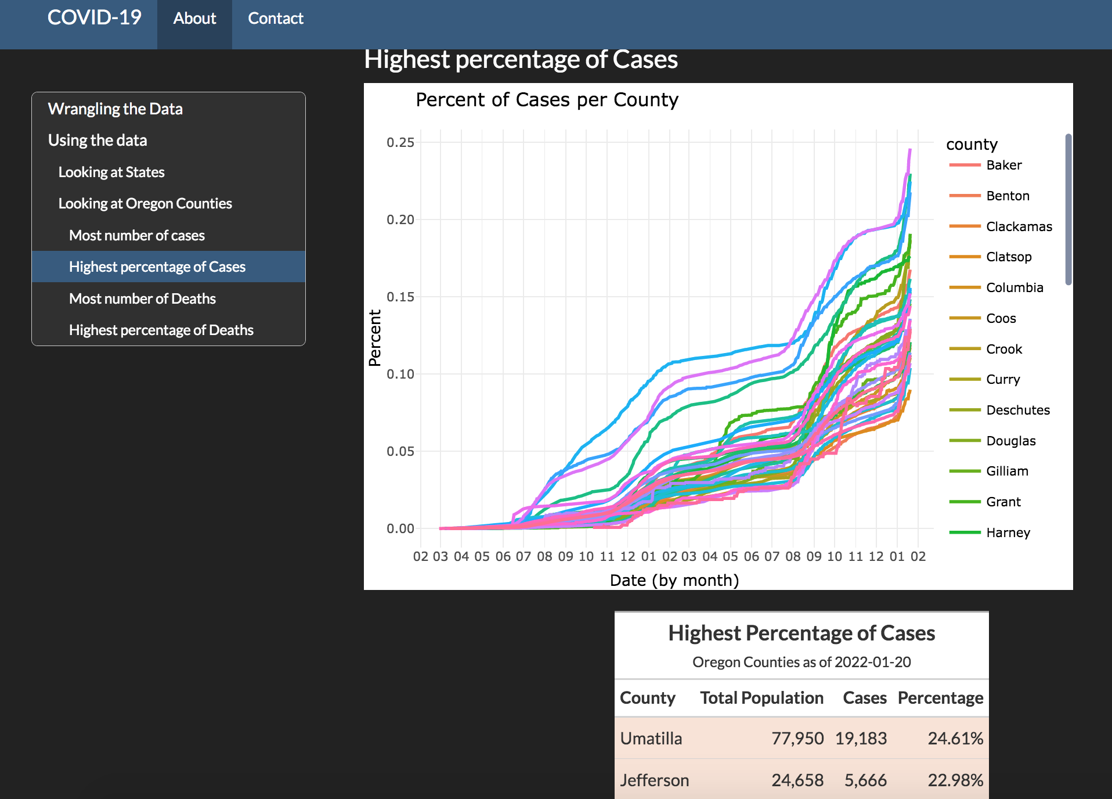Screen dimensions: 1112x799
Task: Open the COVID-19 home link
Action: tap(94, 18)
